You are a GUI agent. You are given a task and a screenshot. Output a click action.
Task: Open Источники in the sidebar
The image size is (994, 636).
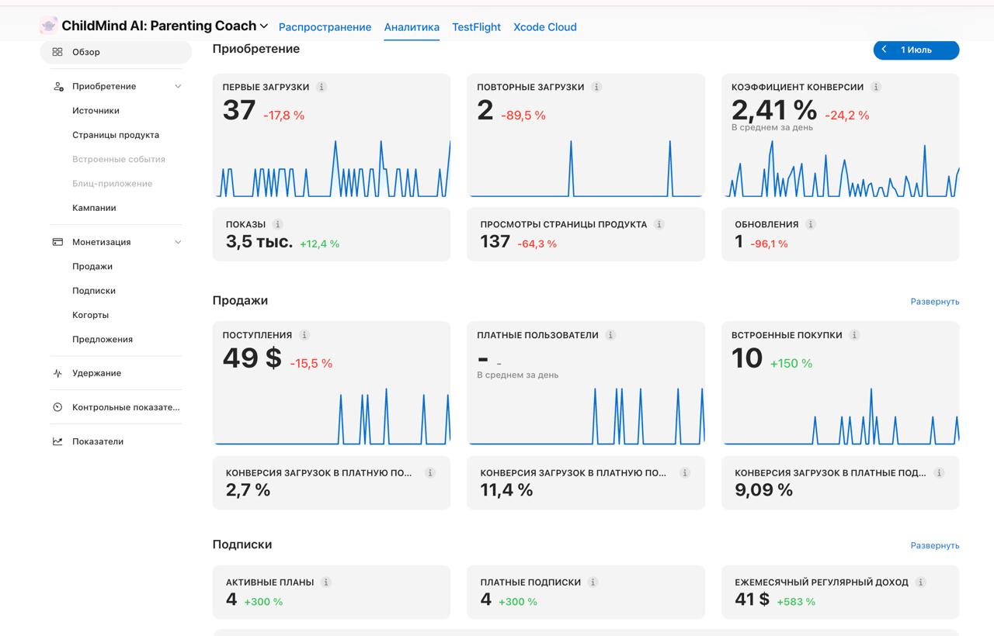(96, 111)
